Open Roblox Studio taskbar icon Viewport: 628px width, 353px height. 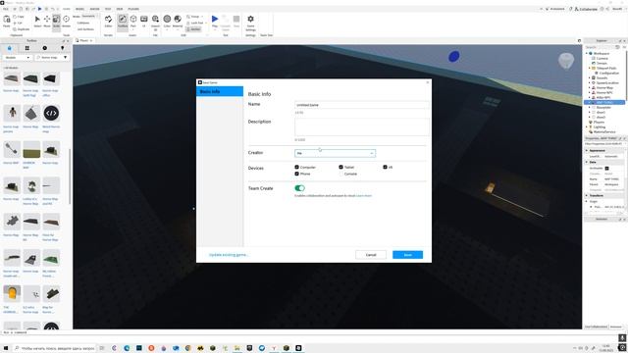tap(298, 348)
